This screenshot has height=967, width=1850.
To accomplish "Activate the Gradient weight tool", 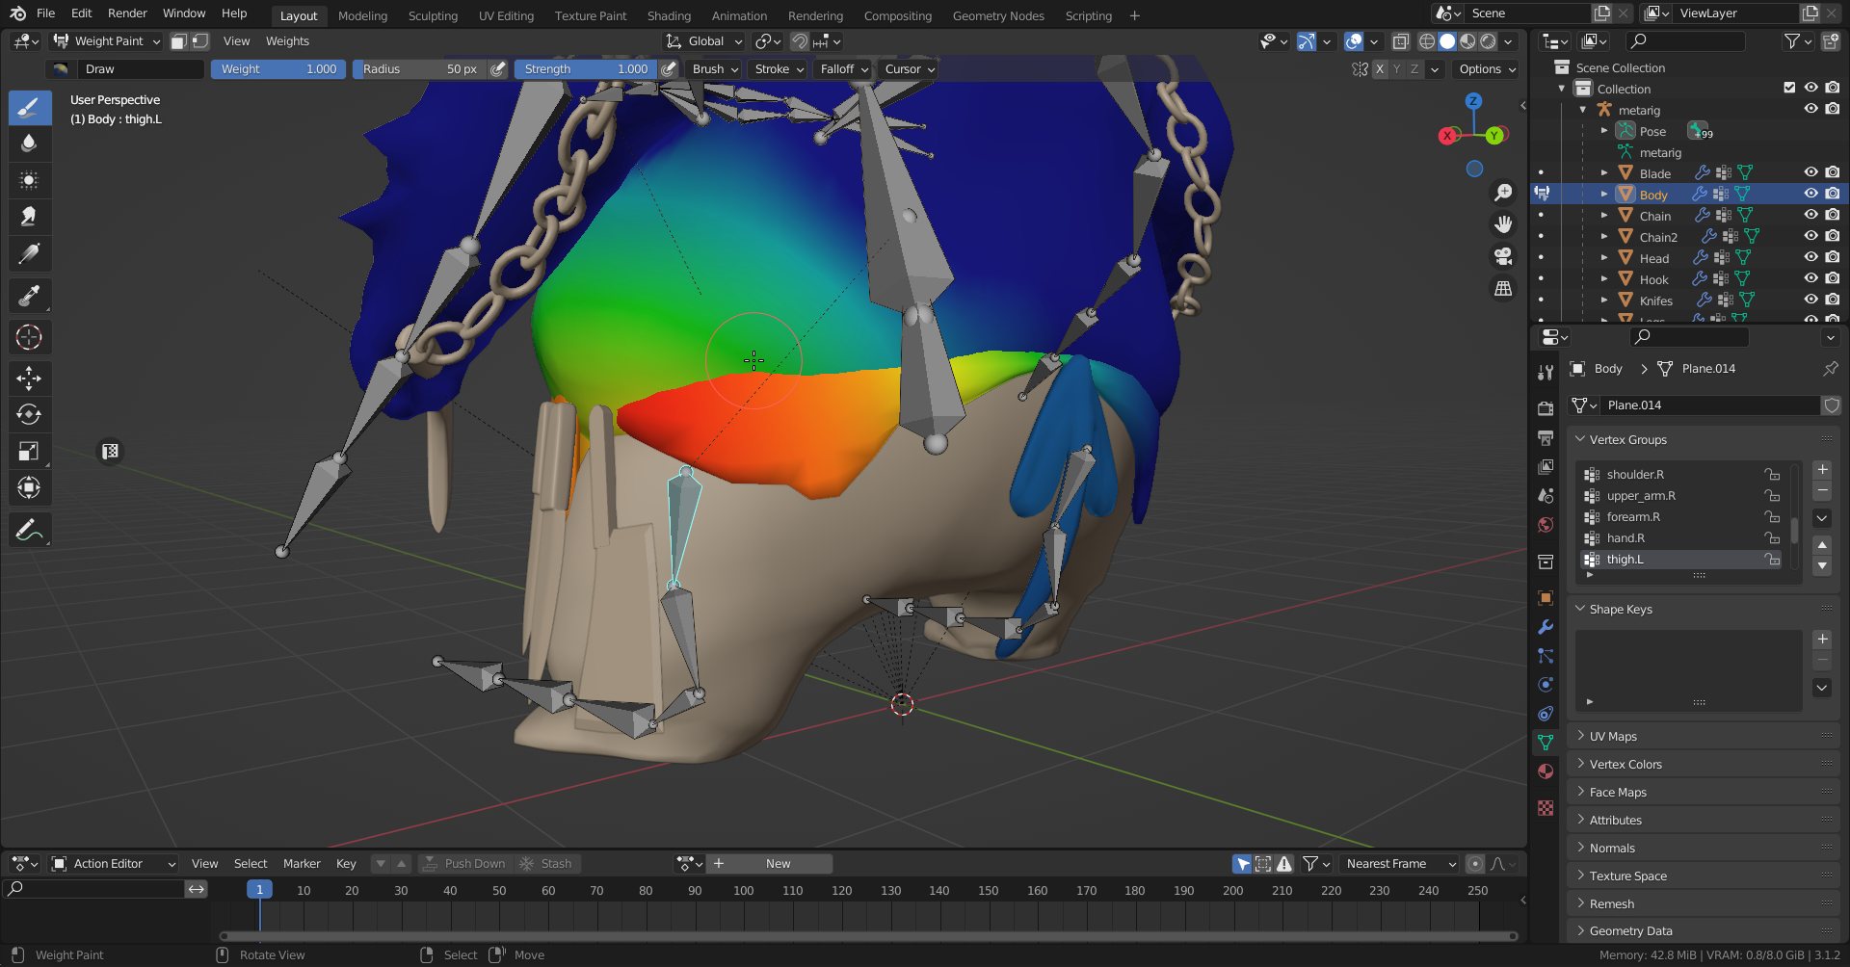I will pyautogui.click(x=29, y=254).
